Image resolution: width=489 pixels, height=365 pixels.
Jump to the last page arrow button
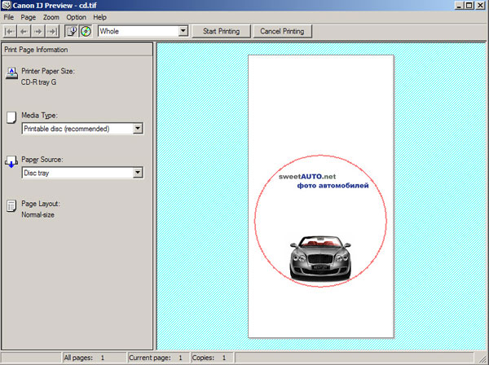point(52,31)
